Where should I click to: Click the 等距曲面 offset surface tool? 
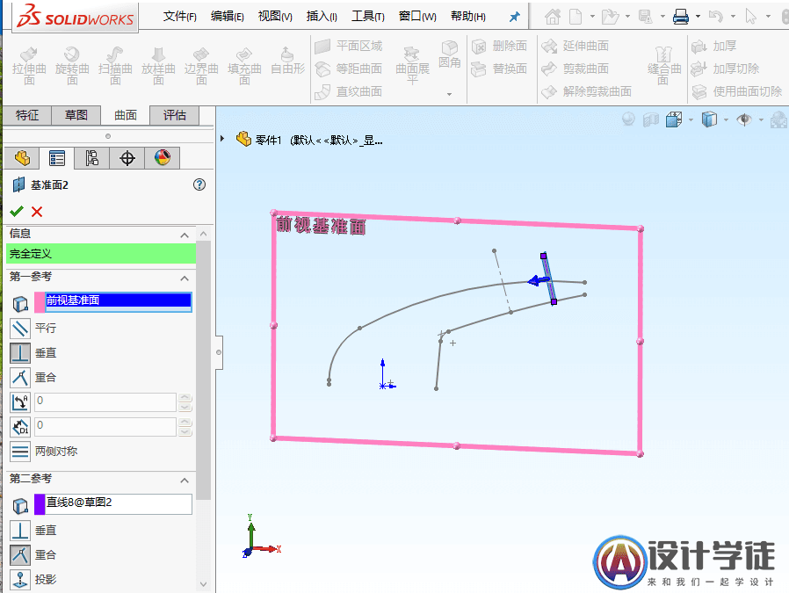pyautogui.click(x=348, y=69)
